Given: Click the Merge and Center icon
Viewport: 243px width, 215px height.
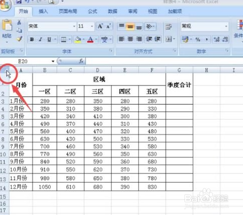Looking at the screenshot, I should 168,39.
